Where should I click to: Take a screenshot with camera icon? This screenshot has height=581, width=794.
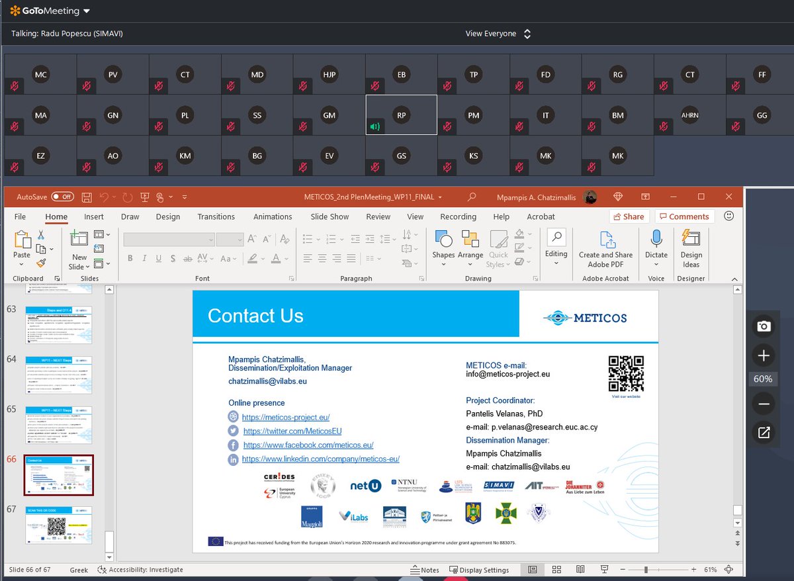pyautogui.click(x=764, y=326)
